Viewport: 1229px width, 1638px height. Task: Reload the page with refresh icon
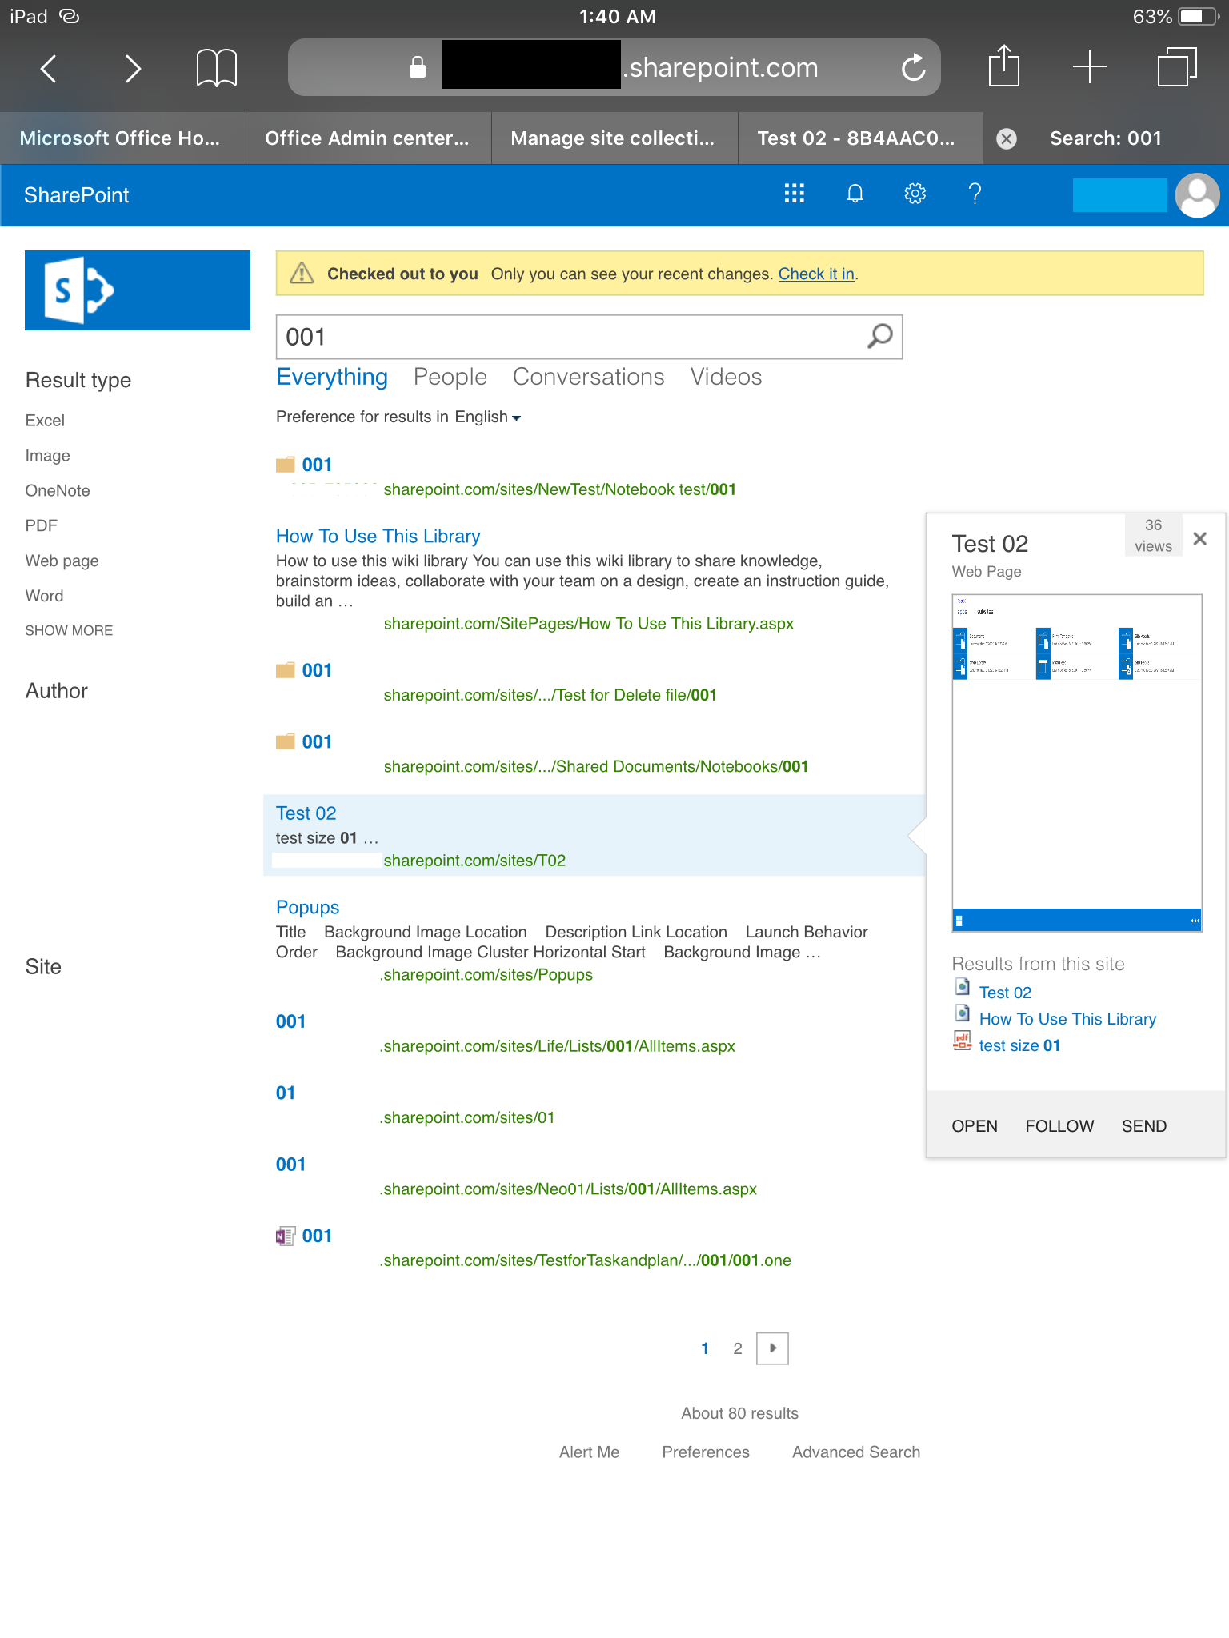[913, 68]
